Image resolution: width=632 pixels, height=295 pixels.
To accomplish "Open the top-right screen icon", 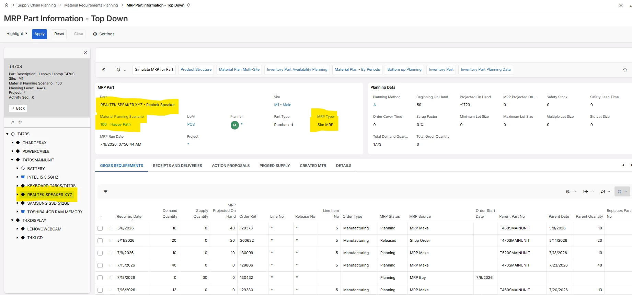I will tap(621, 5).
